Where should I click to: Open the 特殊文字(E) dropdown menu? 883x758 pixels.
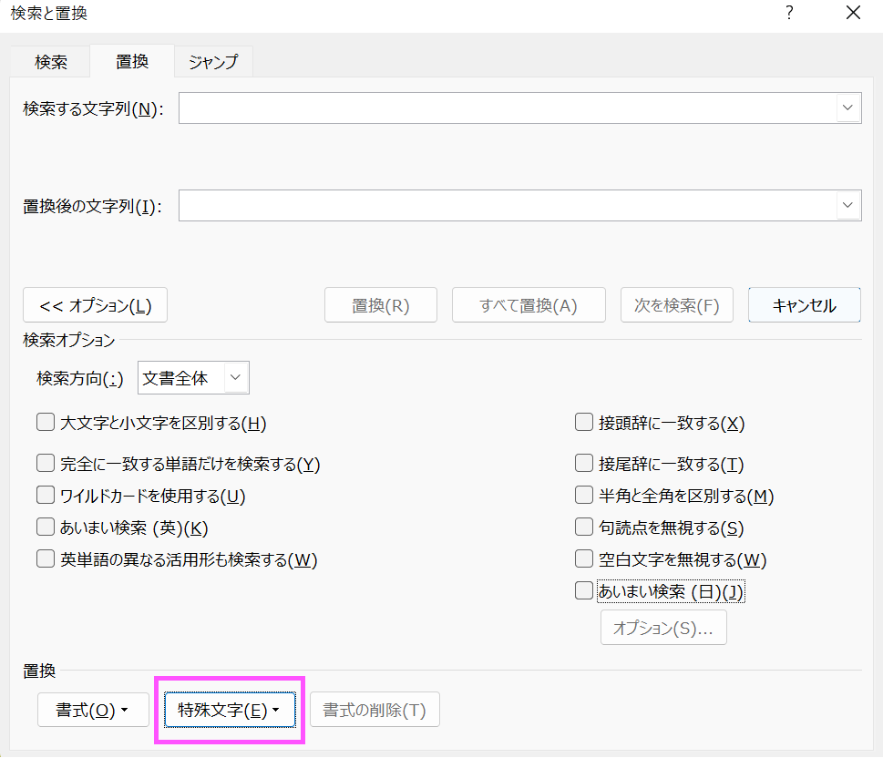[x=230, y=710]
